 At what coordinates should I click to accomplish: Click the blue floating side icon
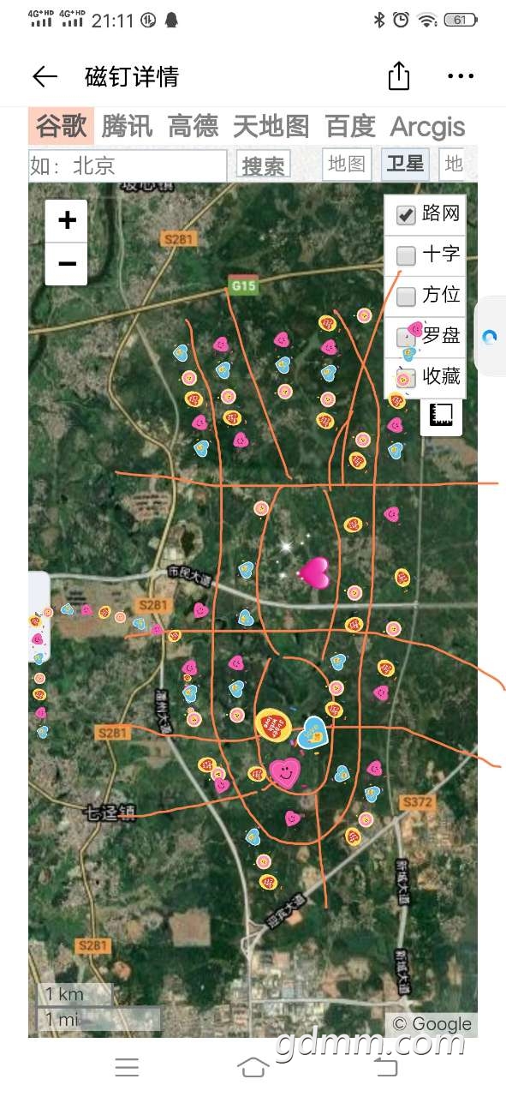coord(490,337)
